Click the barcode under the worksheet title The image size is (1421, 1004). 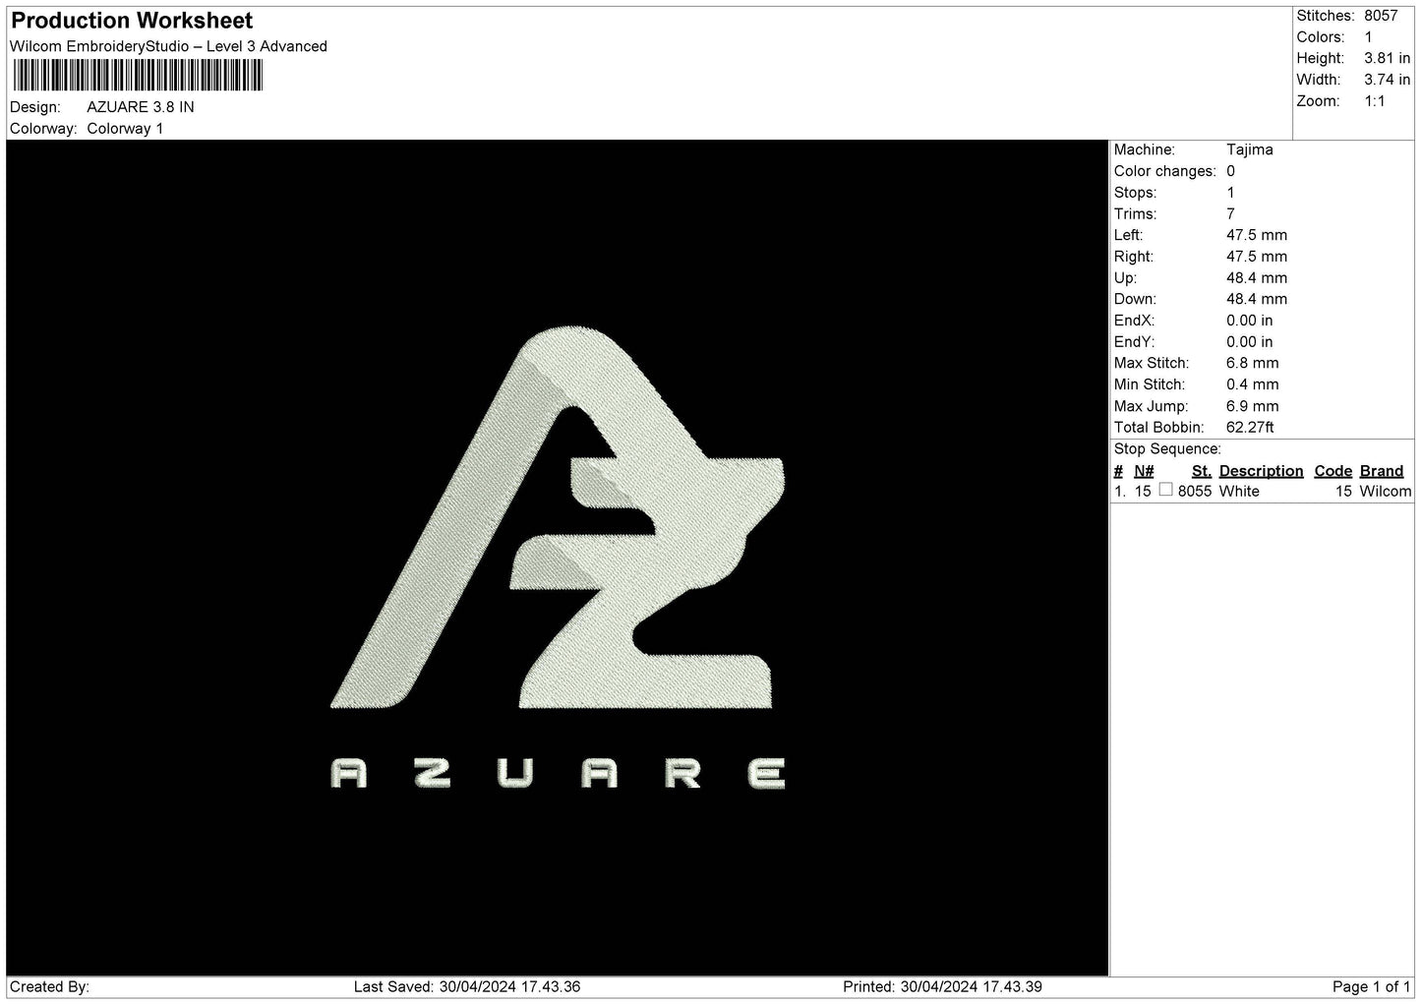tap(138, 76)
